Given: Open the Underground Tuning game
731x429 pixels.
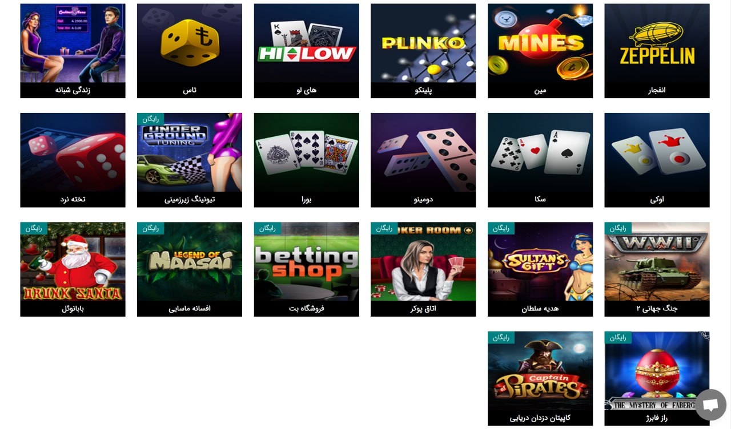Looking at the screenshot, I should point(190,160).
